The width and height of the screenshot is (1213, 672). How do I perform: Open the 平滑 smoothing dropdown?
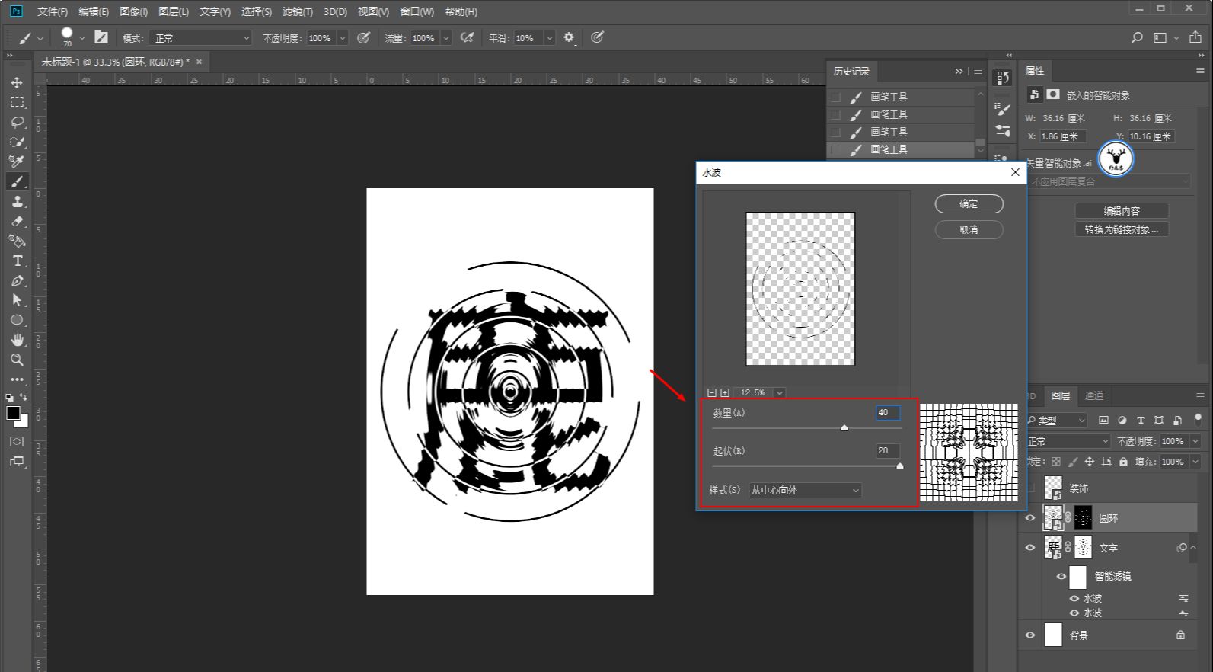click(x=550, y=37)
